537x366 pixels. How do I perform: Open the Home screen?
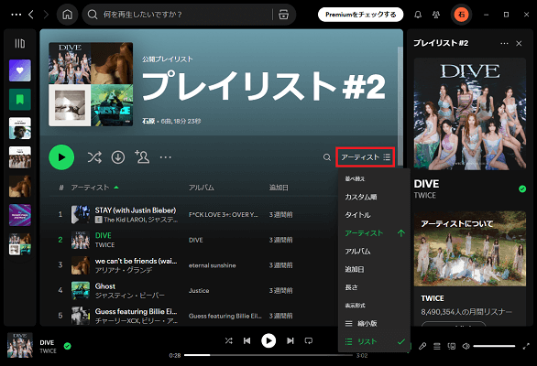click(67, 15)
